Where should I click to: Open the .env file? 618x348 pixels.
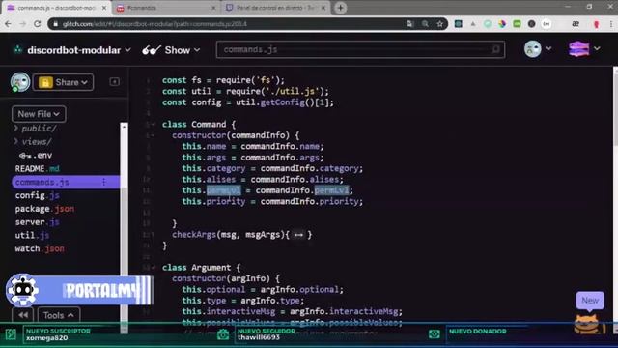pyautogui.click(x=36, y=155)
